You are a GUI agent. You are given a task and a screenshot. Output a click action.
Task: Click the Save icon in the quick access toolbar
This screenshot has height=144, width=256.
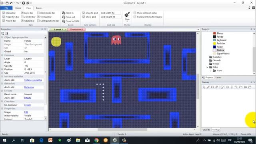(7, 3)
